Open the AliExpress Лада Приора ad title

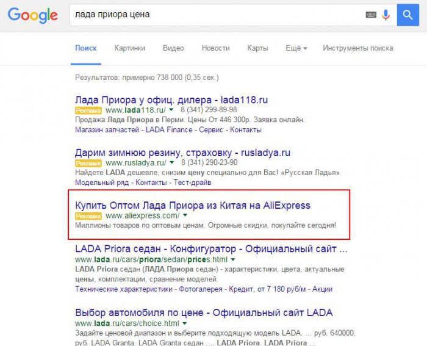[193, 205]
